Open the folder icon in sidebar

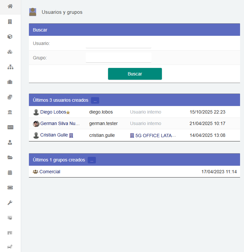pyautogui.click(x=10, y=157)
